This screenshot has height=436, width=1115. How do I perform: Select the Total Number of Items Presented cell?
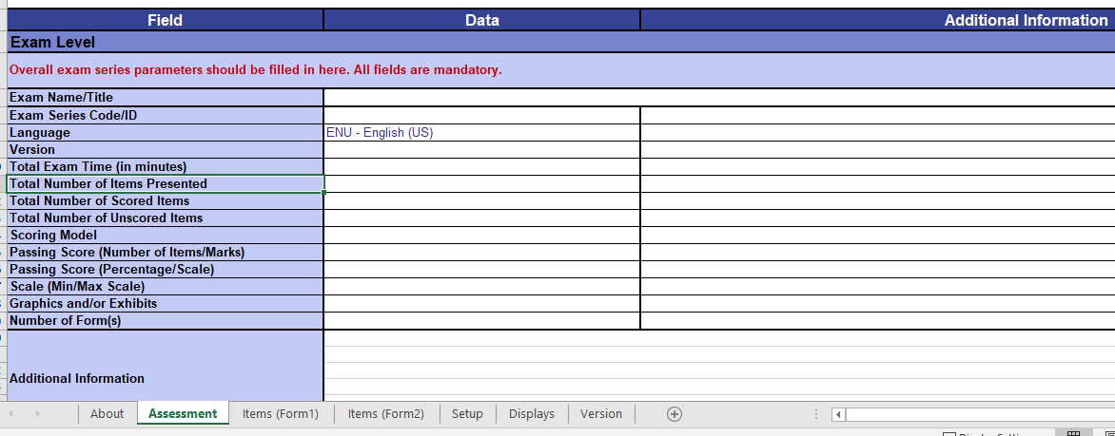pyautogui.click(x=165, y=184)
